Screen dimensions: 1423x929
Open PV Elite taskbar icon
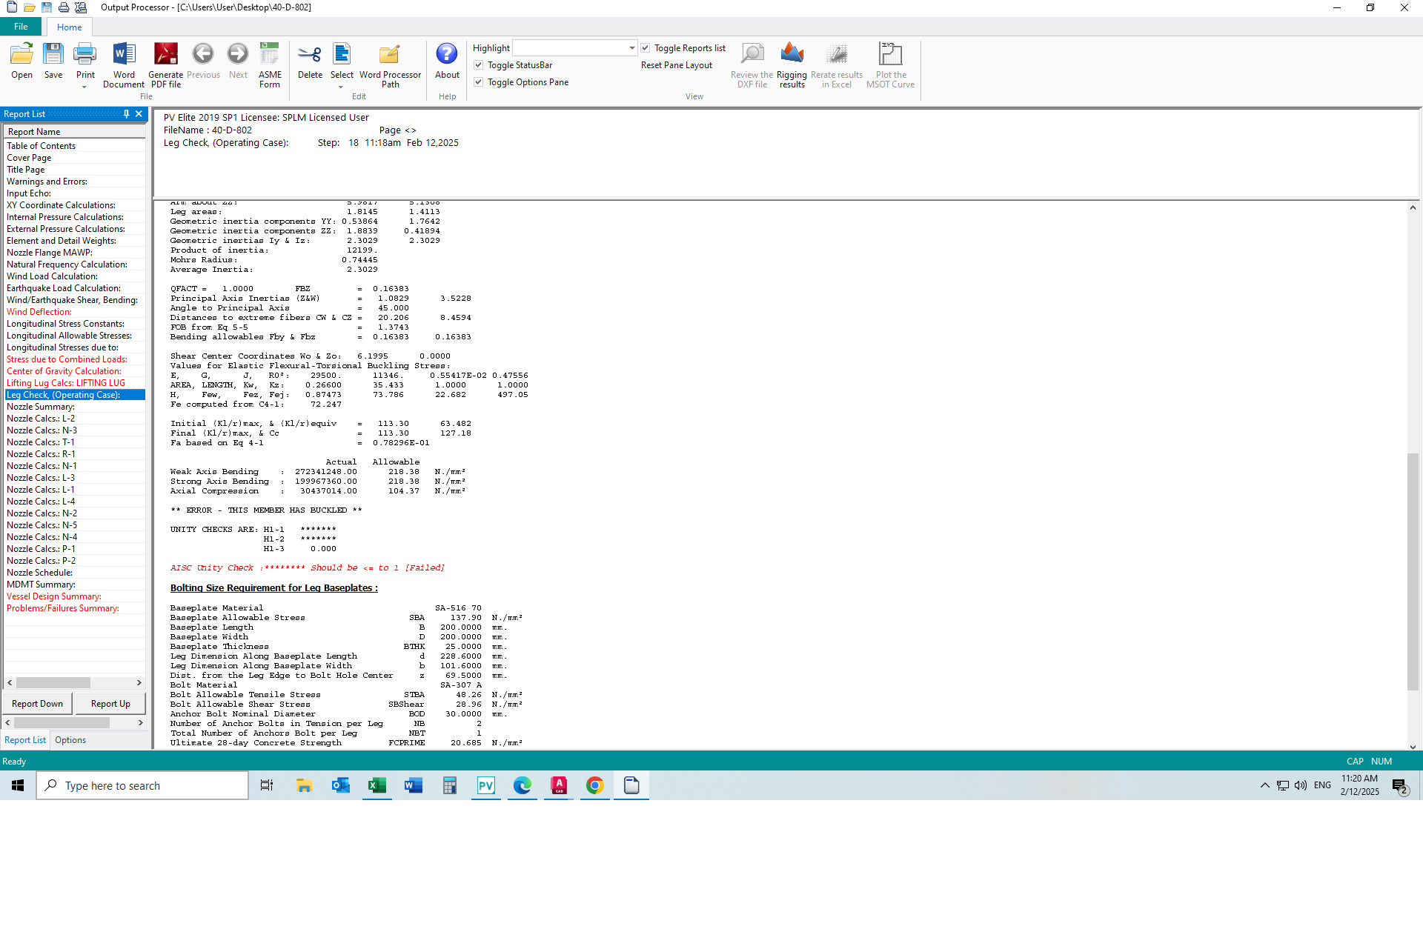(x=485, y=785)
